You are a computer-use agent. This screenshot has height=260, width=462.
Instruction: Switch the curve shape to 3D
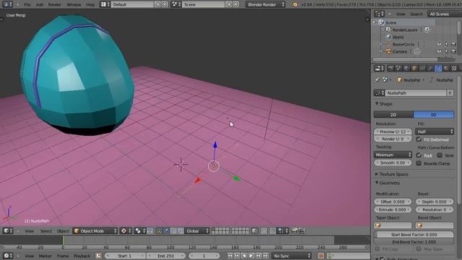pyautogui.click(x=434, y=114)
